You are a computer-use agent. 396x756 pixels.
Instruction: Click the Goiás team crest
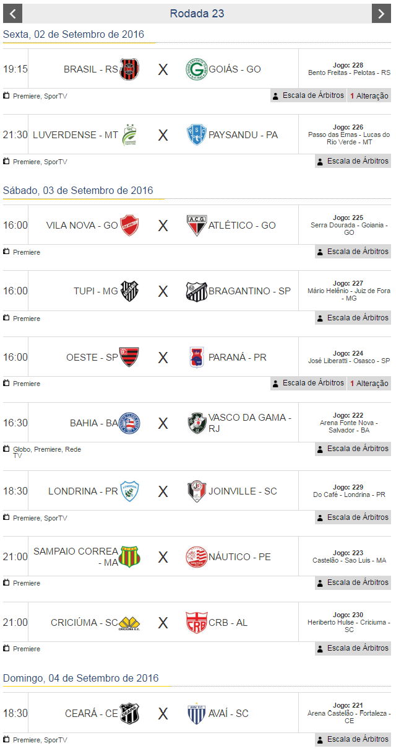point(197,69)
